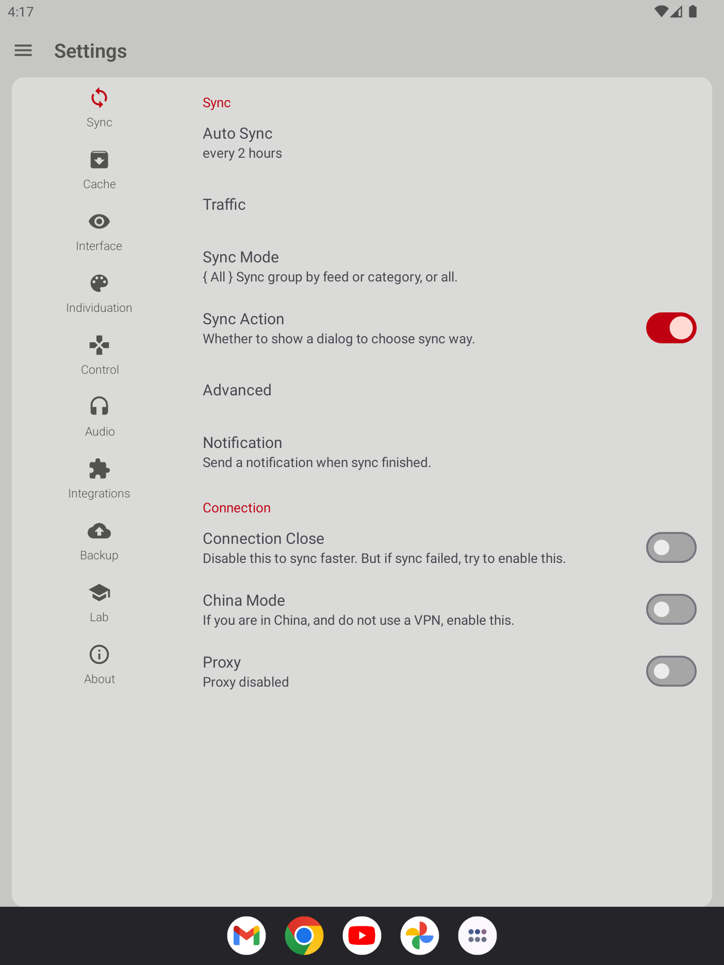
Task: Open Audio headphones settings
Action: pyautogui.click(x=99, y=407)
